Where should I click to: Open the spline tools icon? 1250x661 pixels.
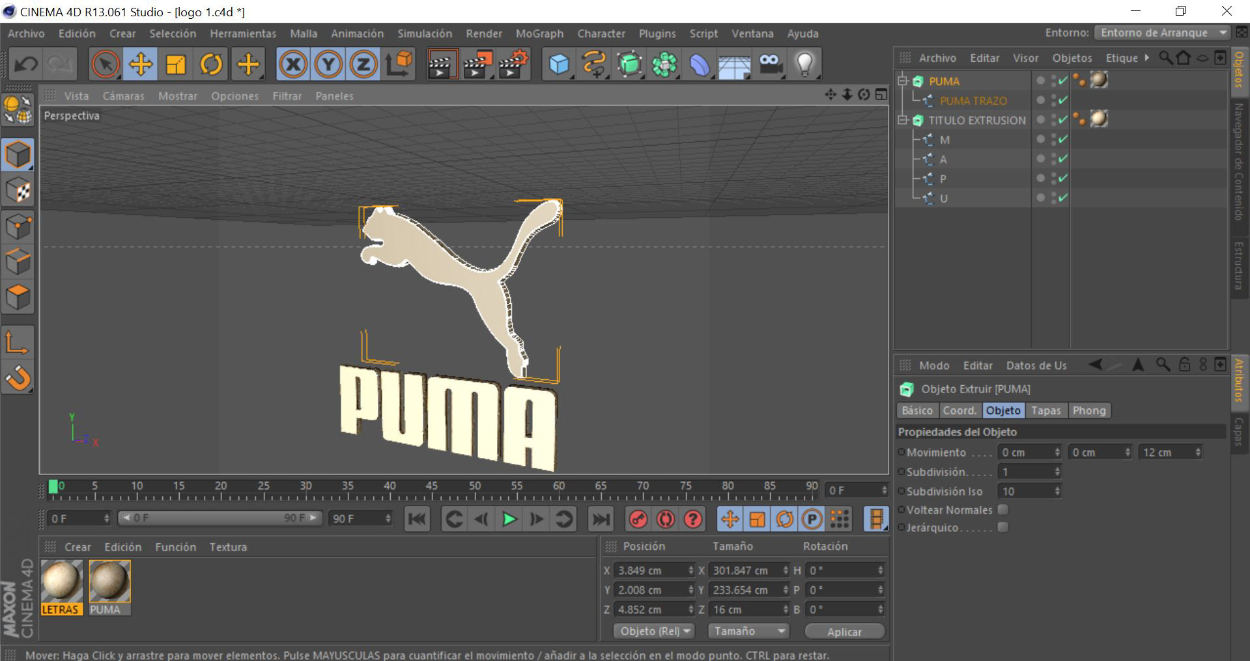click(x=594, y=64)
